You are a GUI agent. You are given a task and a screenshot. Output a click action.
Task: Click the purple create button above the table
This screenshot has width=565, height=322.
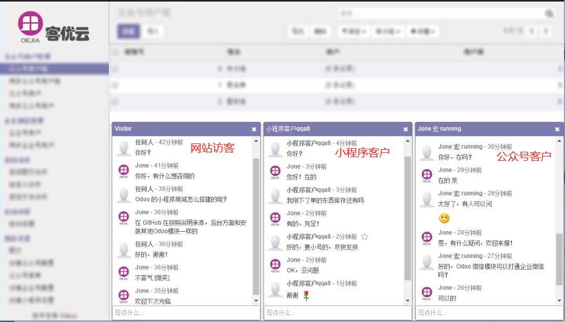pos(129,32)
